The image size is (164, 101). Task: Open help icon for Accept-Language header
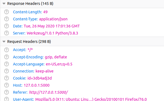[7, 64]
